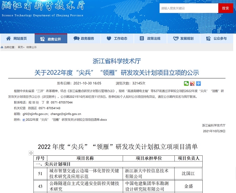Share article via Weibo icon

tap(192, 83)
